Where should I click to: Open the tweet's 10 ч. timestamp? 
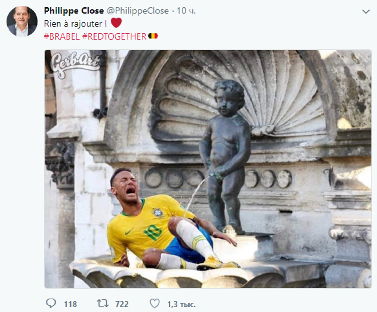(186, 11)
